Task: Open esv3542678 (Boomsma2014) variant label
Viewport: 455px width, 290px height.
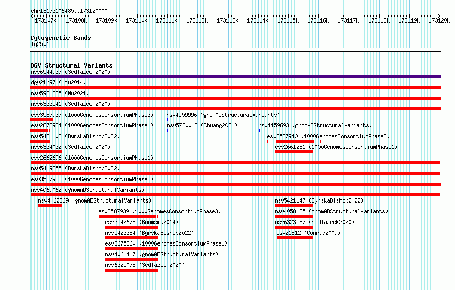Action: (x=142, y=222)
